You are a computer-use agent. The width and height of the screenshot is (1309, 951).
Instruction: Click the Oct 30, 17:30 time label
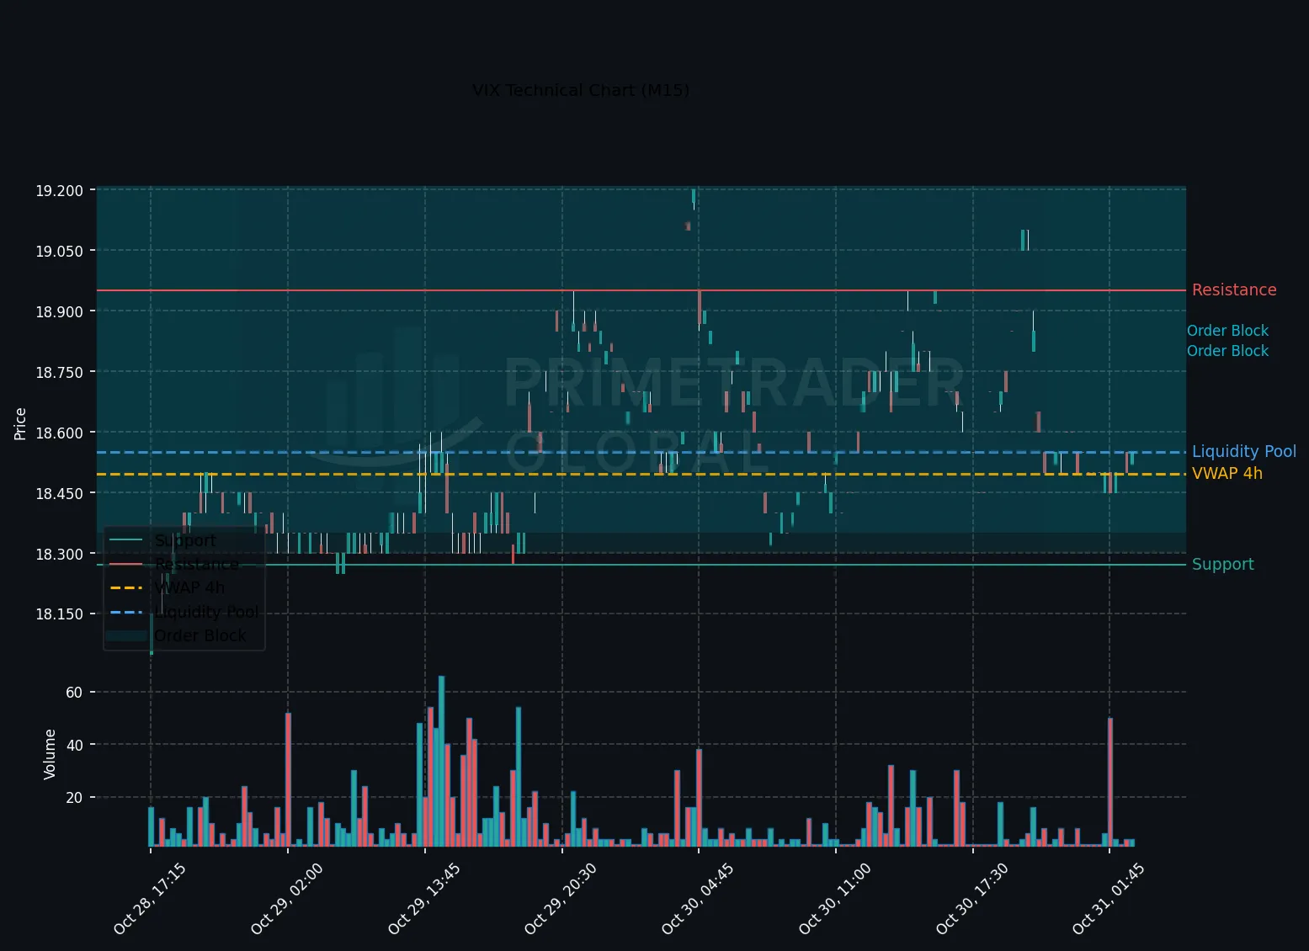click(972, 898)
